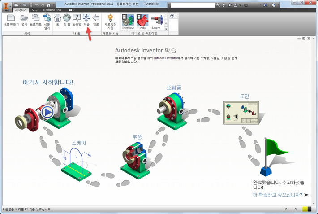Open the Assem... tutorial thumbnail
This screenshot has width=318, height=214.
pyautogui.click(x=157, y=22)
